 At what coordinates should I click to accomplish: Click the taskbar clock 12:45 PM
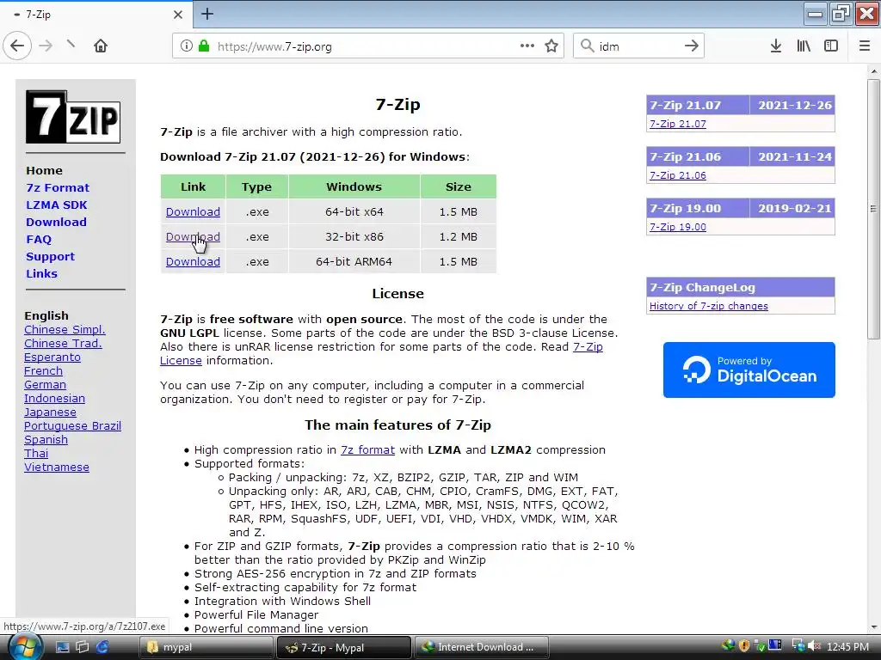pos(847,647)
